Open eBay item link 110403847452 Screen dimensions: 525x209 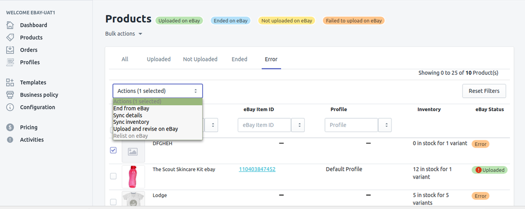257,169
